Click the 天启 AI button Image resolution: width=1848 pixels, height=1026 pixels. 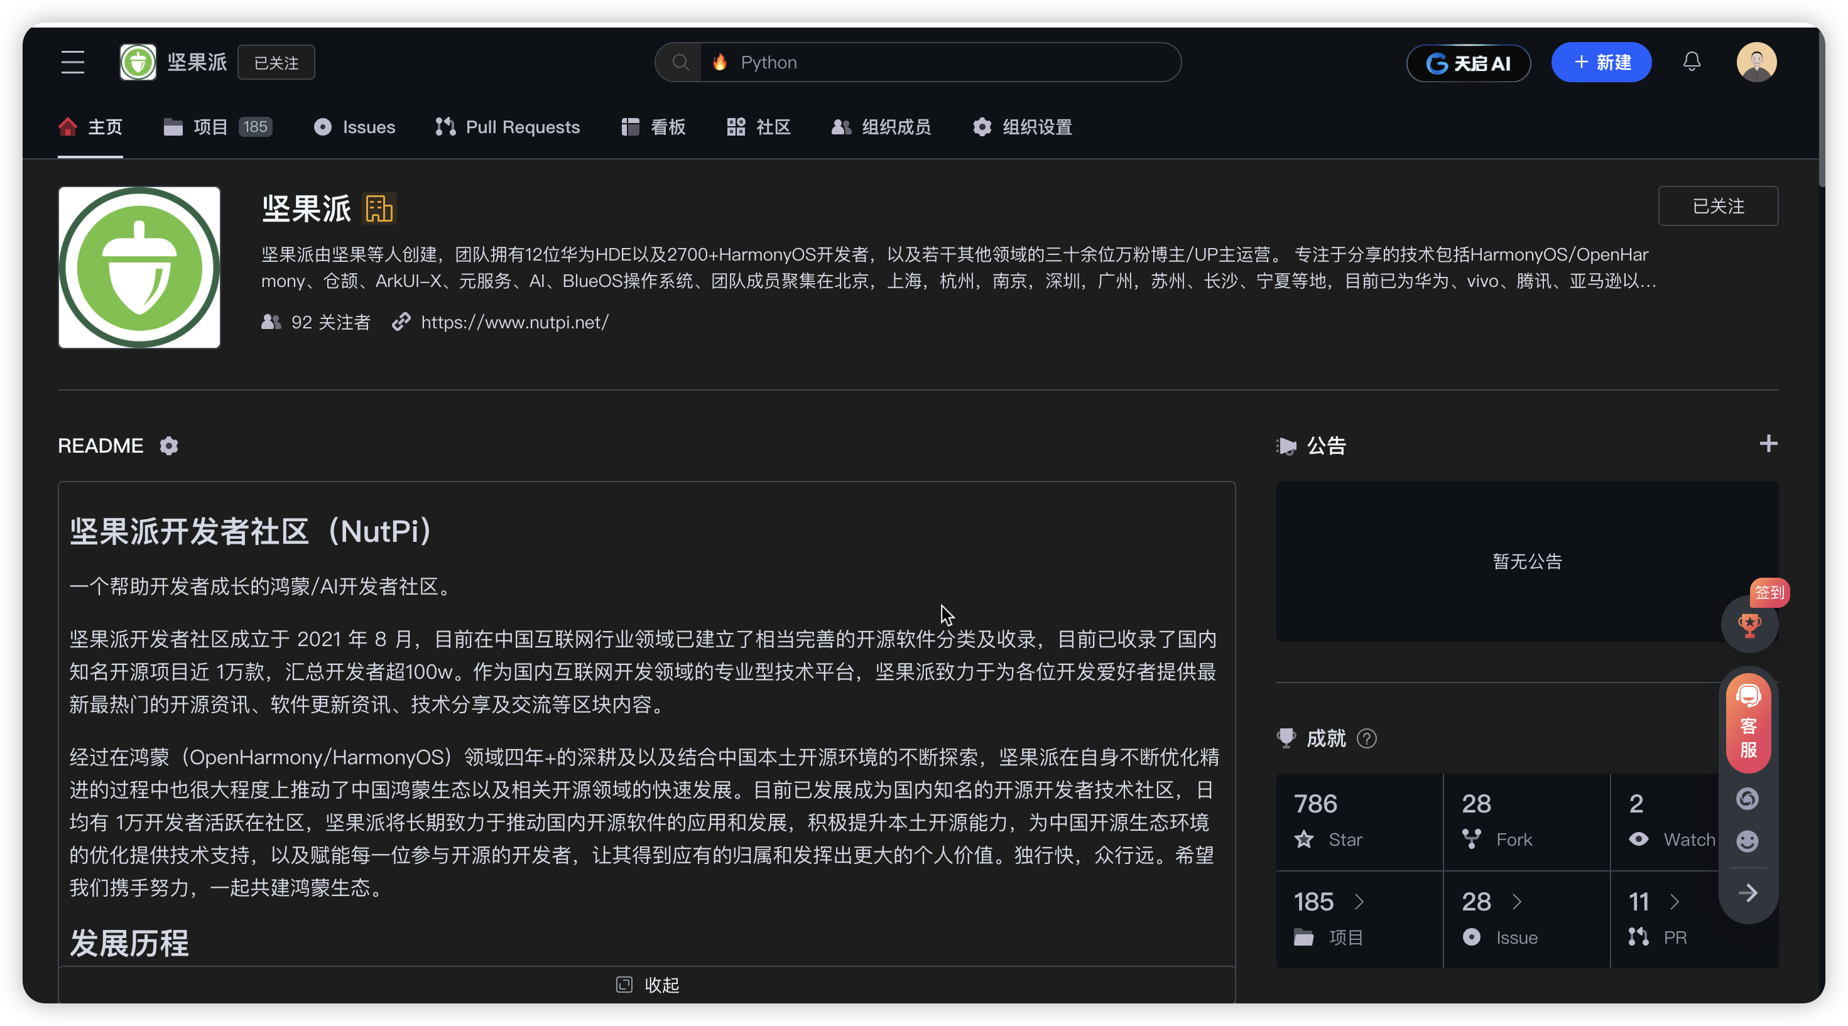click(x=1469, y=63)
